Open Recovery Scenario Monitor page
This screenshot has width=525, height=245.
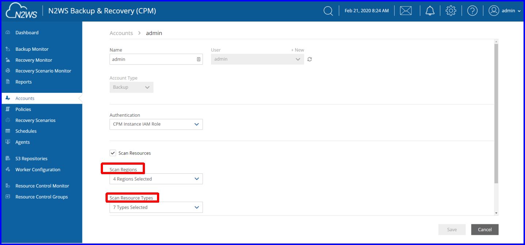43,71
